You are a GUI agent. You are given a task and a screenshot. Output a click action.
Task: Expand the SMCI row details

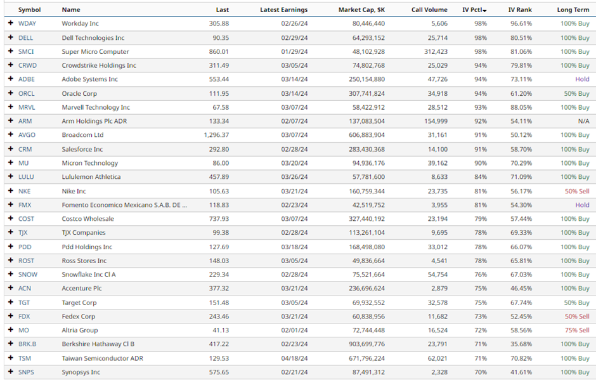click(10, 51)
